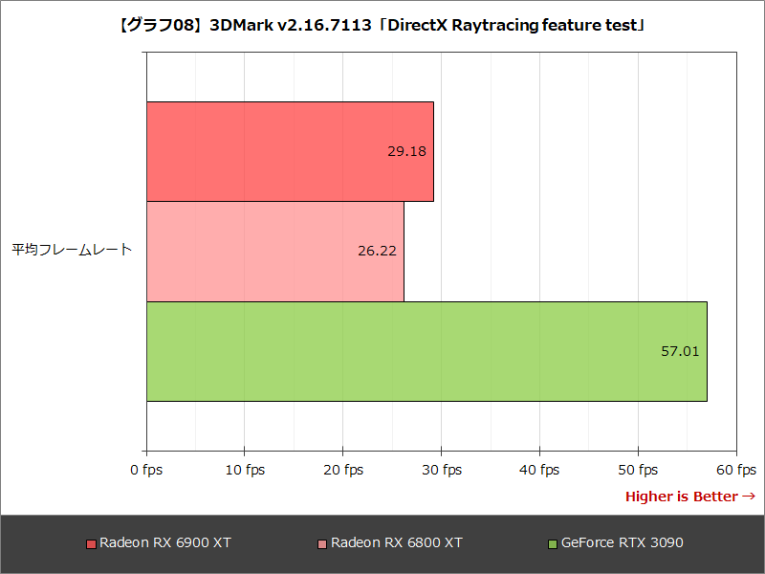
Task: Select the red Radeon RX 6900 XT bar
Action: tap(287, 148)
